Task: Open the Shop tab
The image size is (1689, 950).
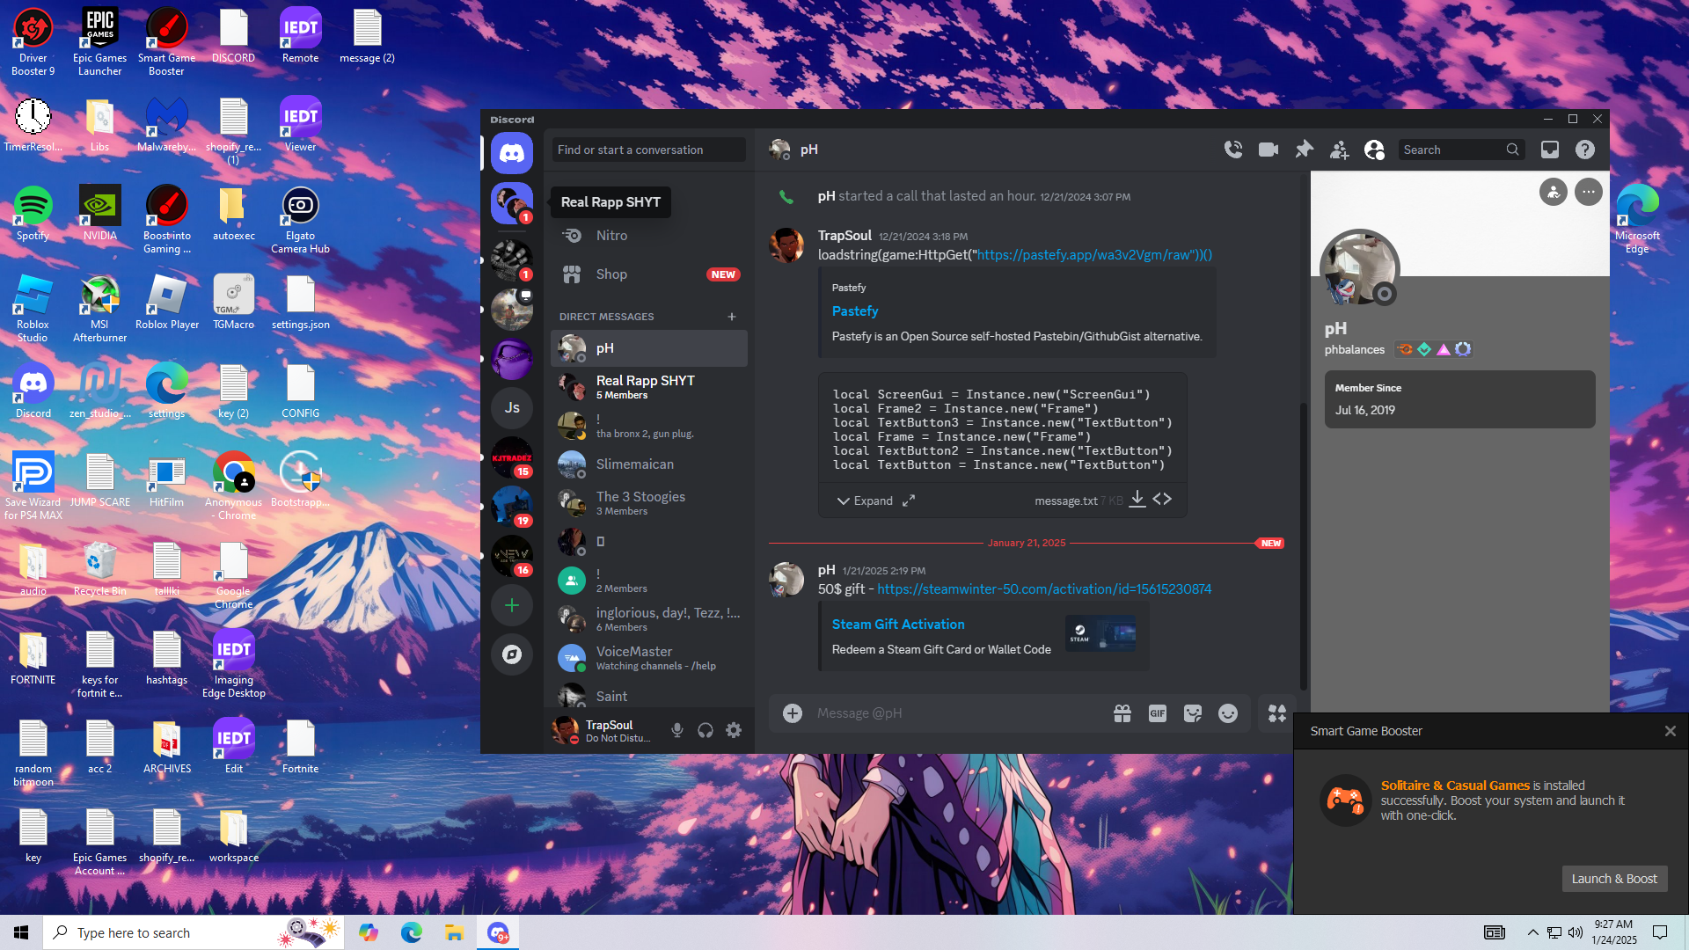Action: pyautogui.click(x=611, y=274)
